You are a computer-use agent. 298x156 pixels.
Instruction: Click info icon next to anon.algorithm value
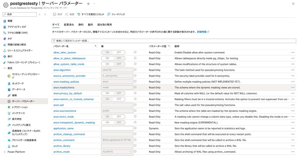[x=135, y=70]
